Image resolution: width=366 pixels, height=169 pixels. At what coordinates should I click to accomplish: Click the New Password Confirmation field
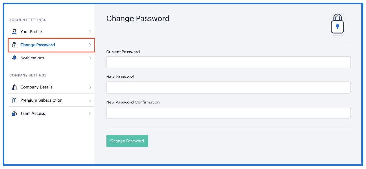pos(228,113)
